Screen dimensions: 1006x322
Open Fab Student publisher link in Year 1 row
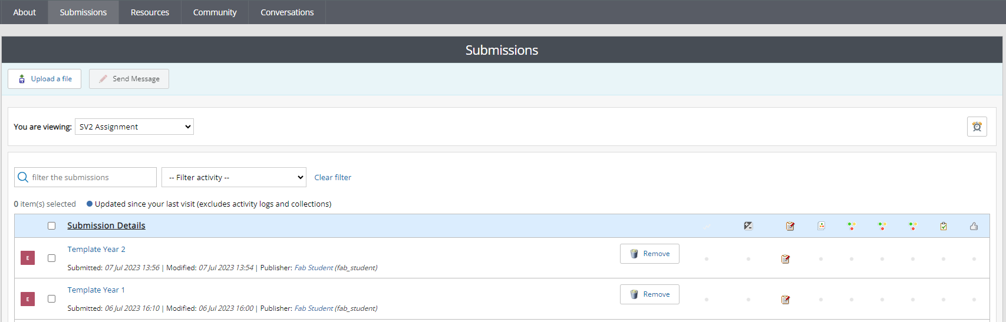pyautogui.click(x=314, y=308)
